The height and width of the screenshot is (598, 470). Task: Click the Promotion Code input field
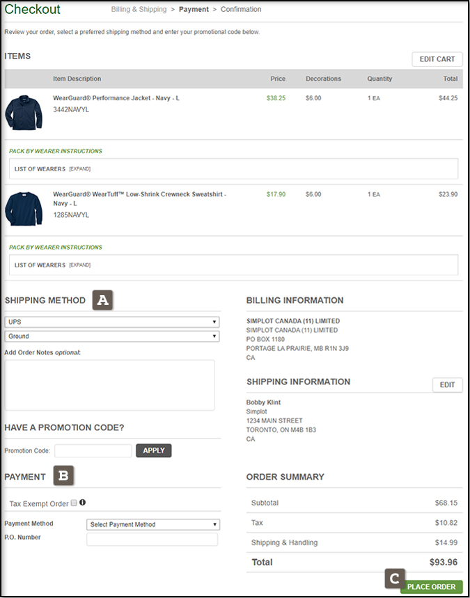93,450
